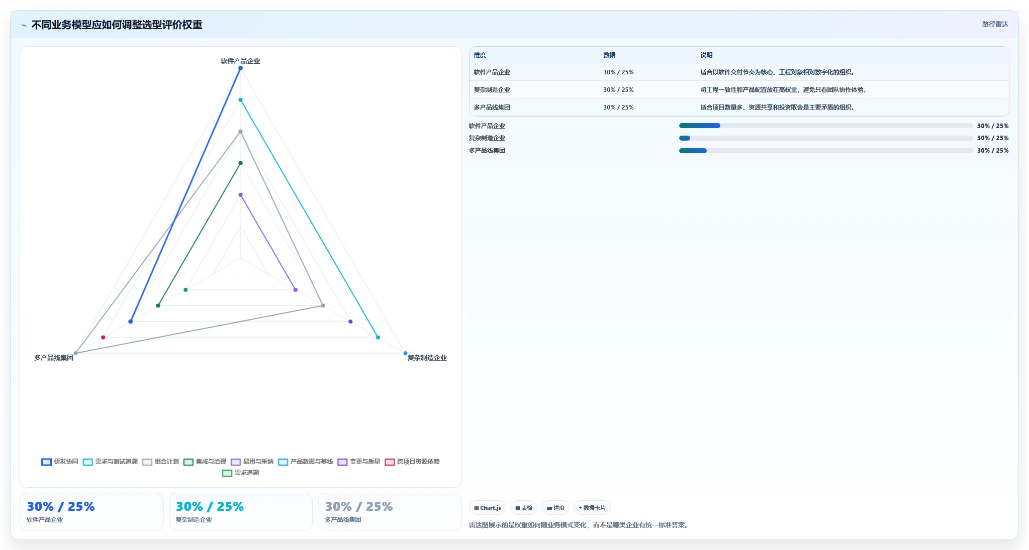This screenshot has height=550, width=1029.
Task: Click the 路径雷达 label in header
Action: (995, 24)
